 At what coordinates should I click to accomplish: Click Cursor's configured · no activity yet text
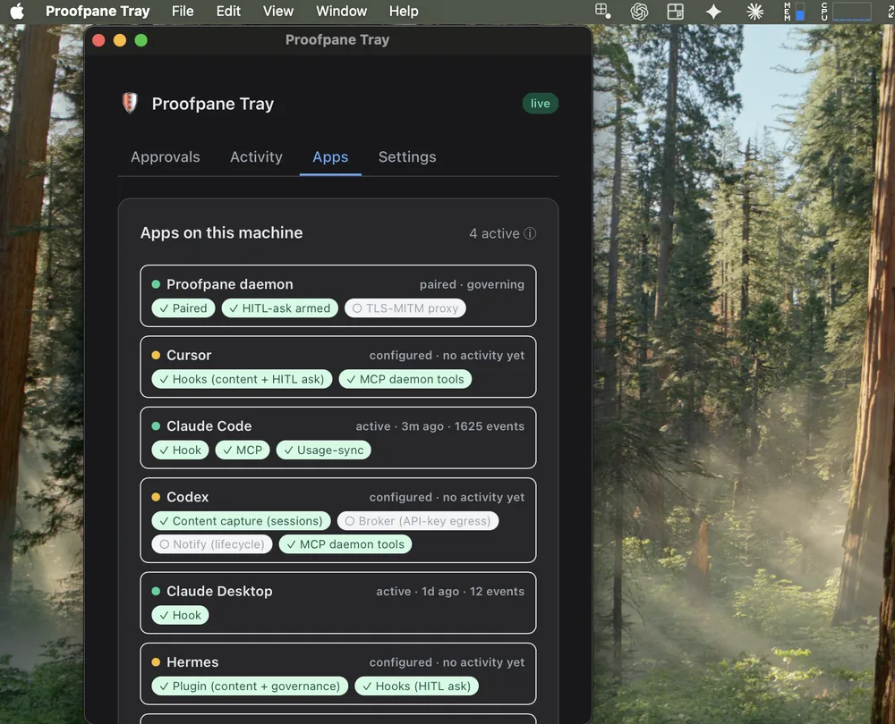point(447,355)
